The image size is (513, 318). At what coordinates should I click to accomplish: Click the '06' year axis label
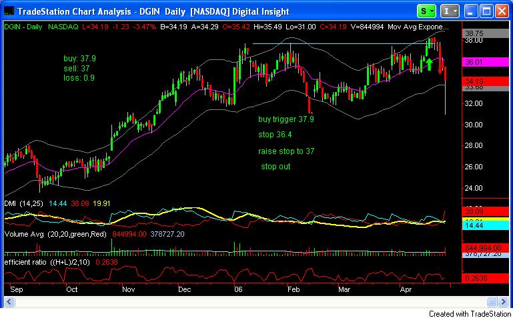(239, 290)
